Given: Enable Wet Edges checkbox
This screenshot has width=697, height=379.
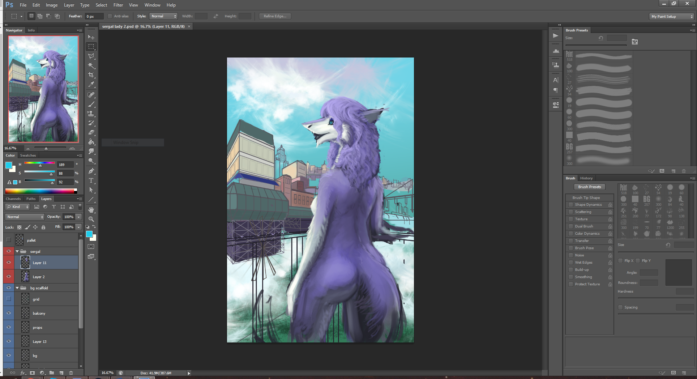Looking at the screenshot, I should coord(571,263).
